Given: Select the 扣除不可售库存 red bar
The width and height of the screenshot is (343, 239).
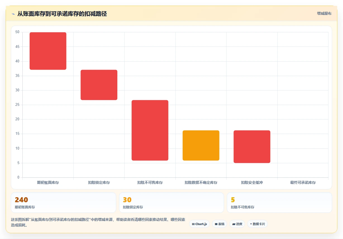Looking at the screenshot, I should 150,130.
